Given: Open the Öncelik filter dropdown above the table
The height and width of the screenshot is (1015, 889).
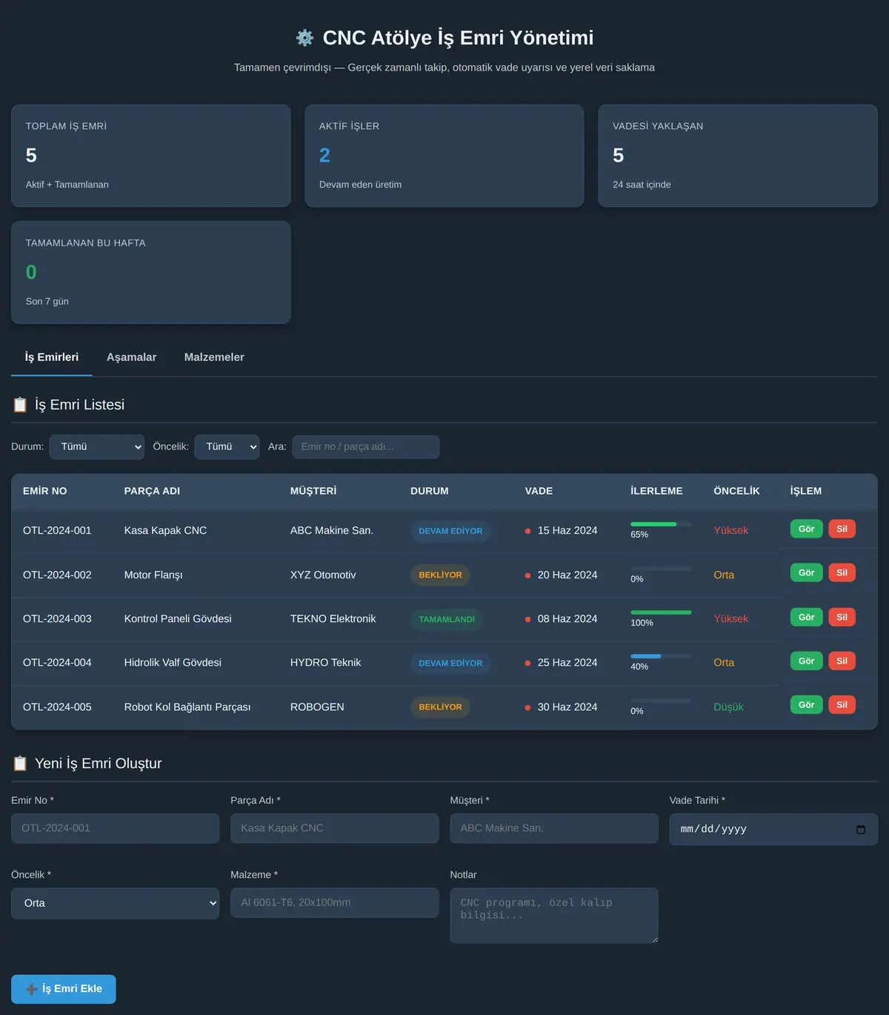Looking at the screenshot, I should 227,447.
